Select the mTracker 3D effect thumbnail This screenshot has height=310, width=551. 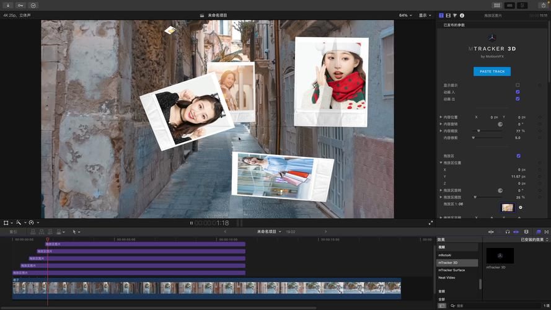point(500,255)
